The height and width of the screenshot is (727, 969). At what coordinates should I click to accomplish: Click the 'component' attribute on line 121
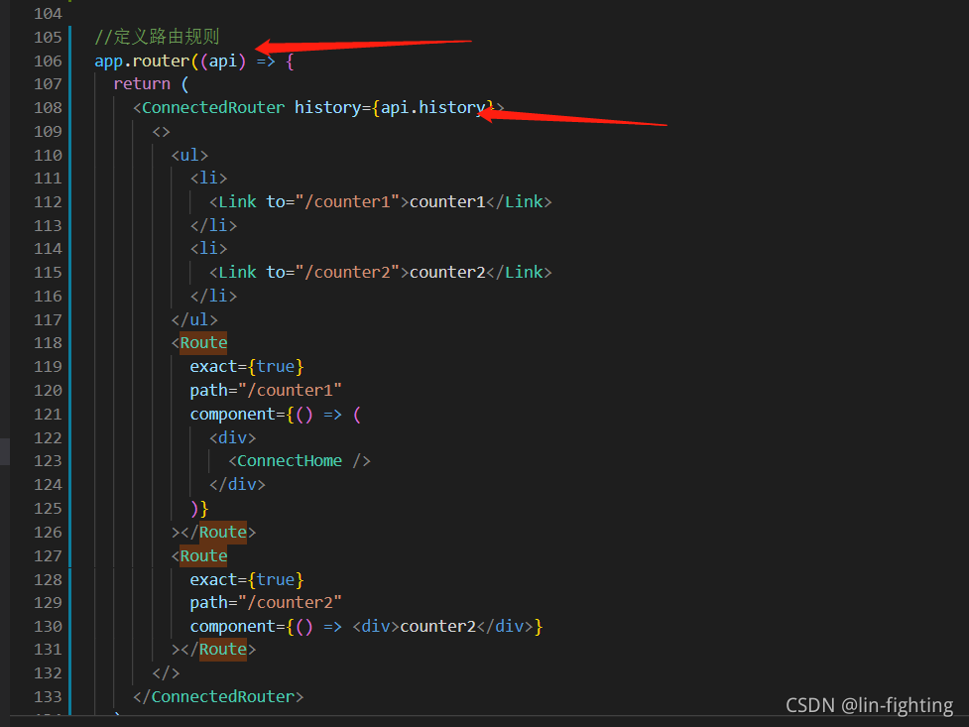click(232, 415)
